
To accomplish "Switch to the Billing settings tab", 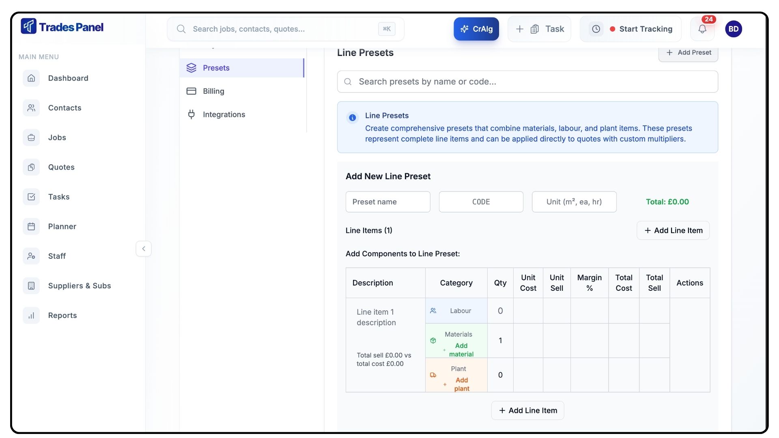I will coord(213,91).
